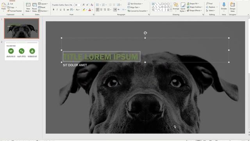Select slide 1 thumbnail with dog
This screenshot has width=250, height=141.
pyautogui.click(x=21, y=29)
